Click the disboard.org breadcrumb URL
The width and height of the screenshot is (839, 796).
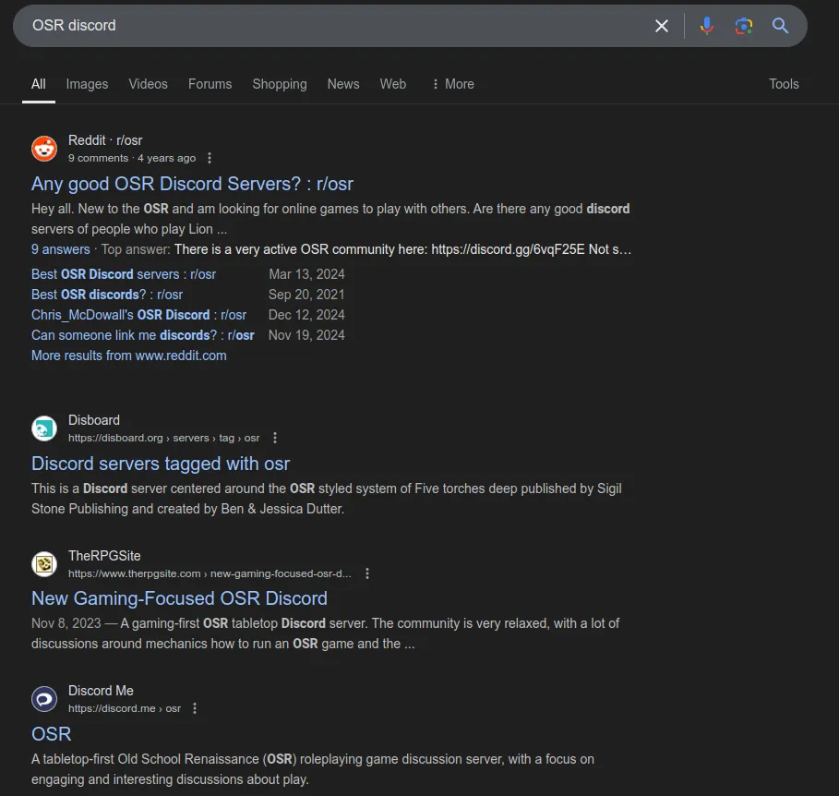click(163, 438)
